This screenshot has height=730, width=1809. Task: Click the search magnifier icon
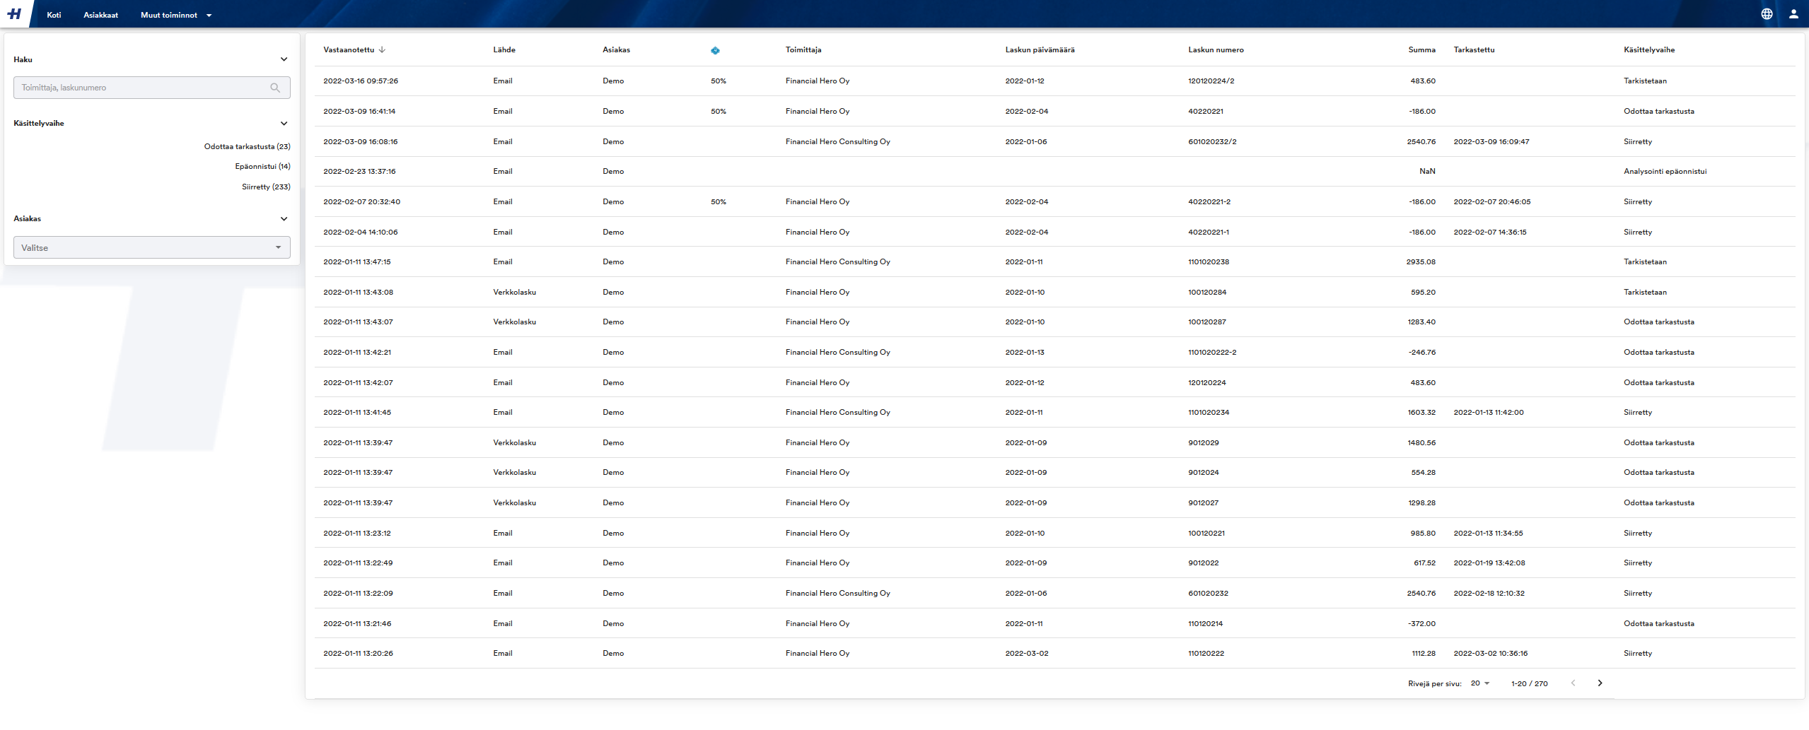(275, 88)
